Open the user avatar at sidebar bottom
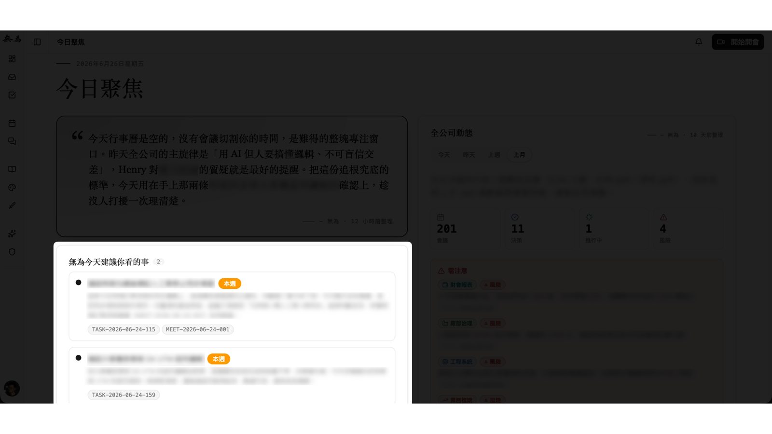The image size is (772, 434). [x=12, y=388]
